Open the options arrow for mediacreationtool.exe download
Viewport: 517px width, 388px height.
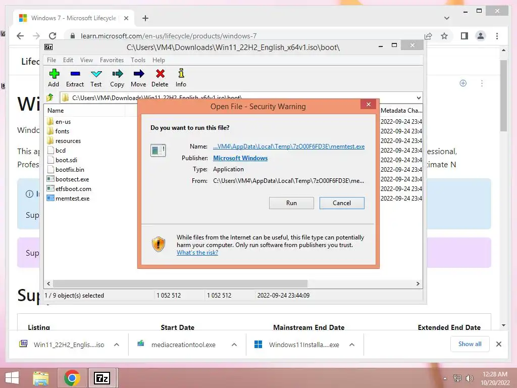234,345
